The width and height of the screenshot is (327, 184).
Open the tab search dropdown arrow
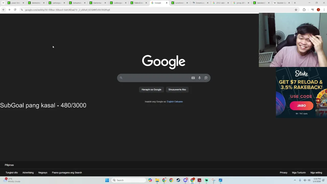tap(3, 3)
